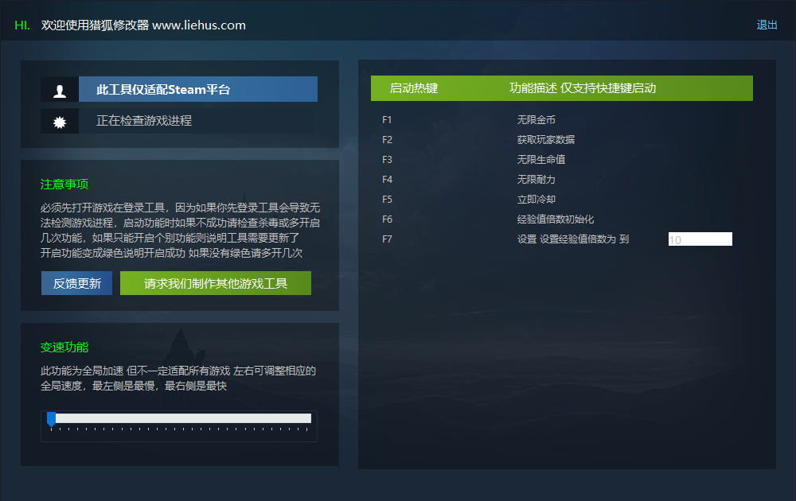Click the 注意事项 heading
Viewport: 796px width, 501px height.
coord(64,184)
